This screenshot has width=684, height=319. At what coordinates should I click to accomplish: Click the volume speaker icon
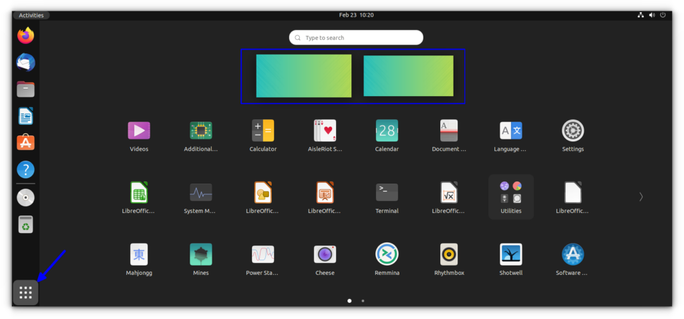click(x=652, y=15)
